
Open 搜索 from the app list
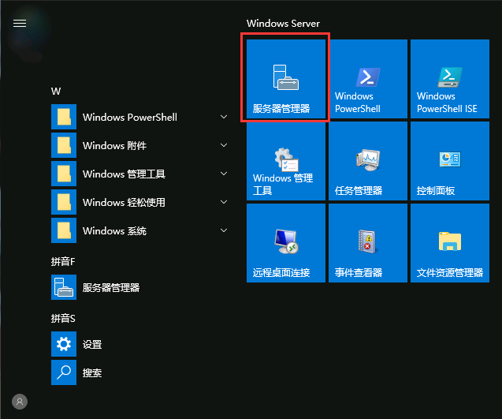[x=92, y=373]
